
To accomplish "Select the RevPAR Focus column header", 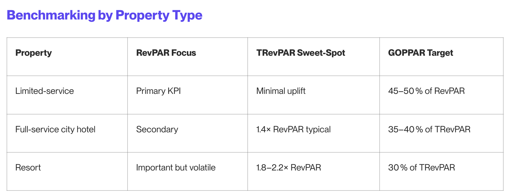I will (x=166, y=53).
